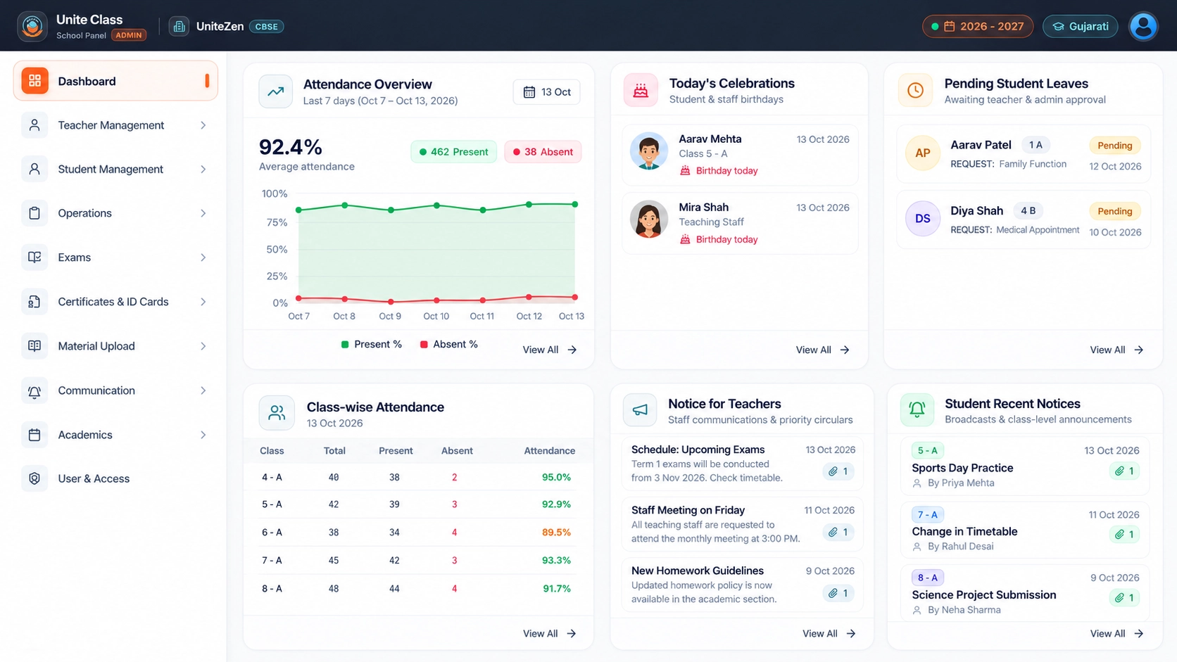Click Aarav Mehta's avatar picture
Viewport: 1177px width, 662px height.
[648, 151]
